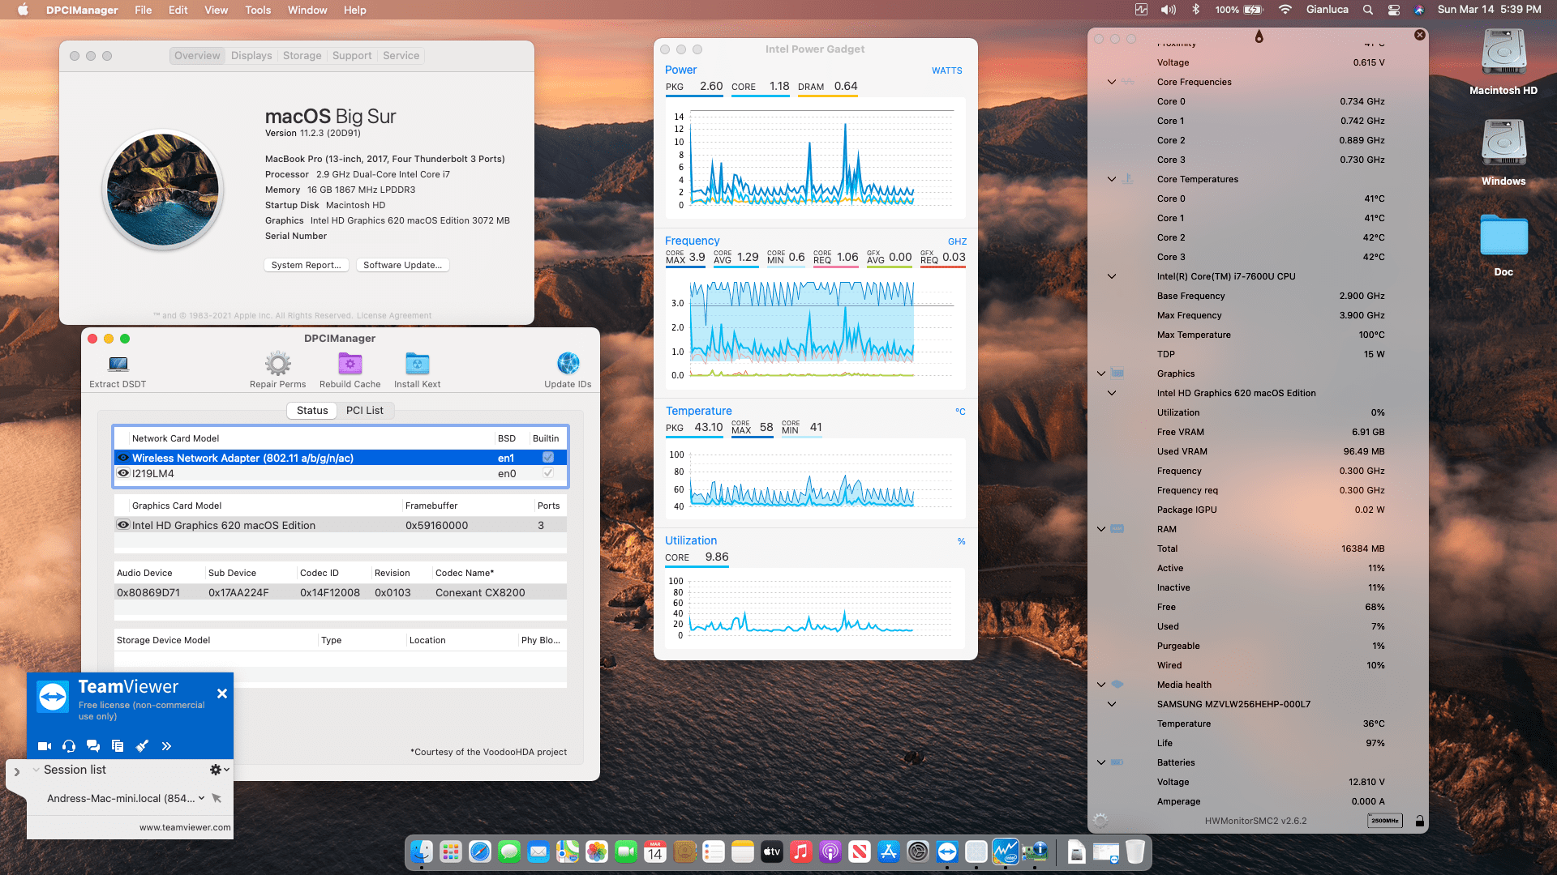This screenshot has width=1557, height=875.
Task: Open TeamViewer from the Dock
Action: (x=946, y=852)
